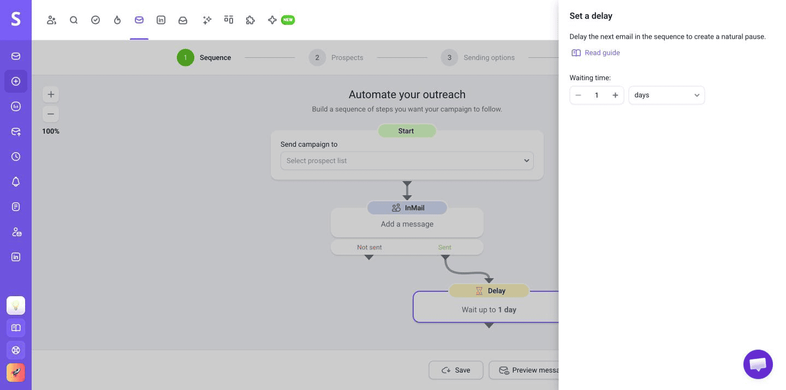Viewport: 786px width, 390px height.
Task: Select the InMail step label
Action: tap(407, 208)
